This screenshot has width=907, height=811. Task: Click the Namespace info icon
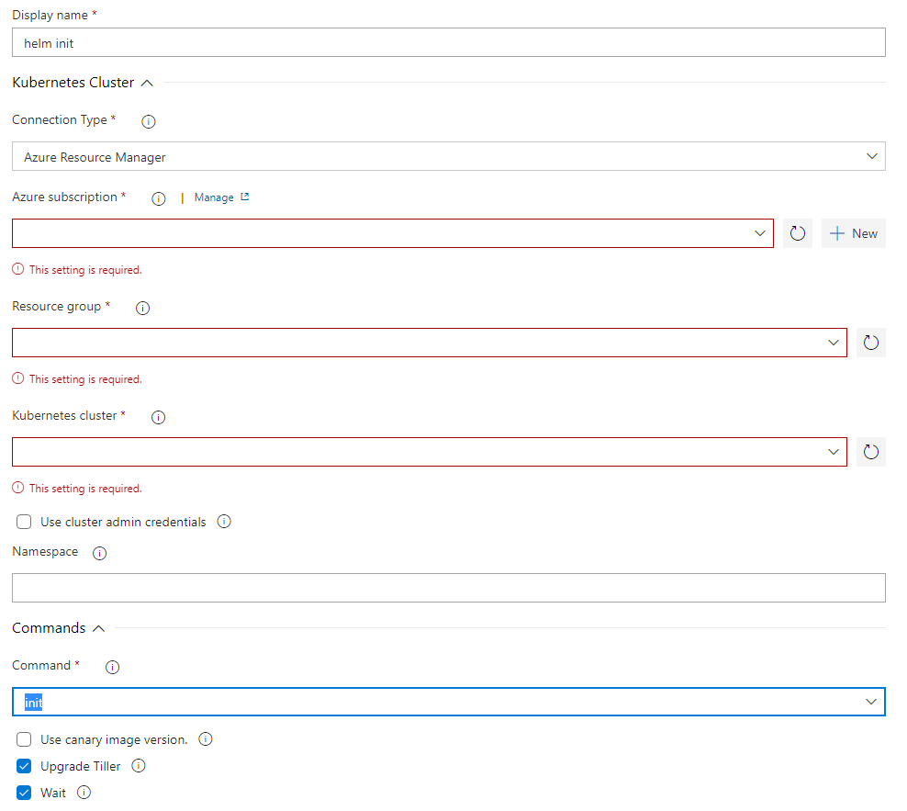click(x=99, y=552)
